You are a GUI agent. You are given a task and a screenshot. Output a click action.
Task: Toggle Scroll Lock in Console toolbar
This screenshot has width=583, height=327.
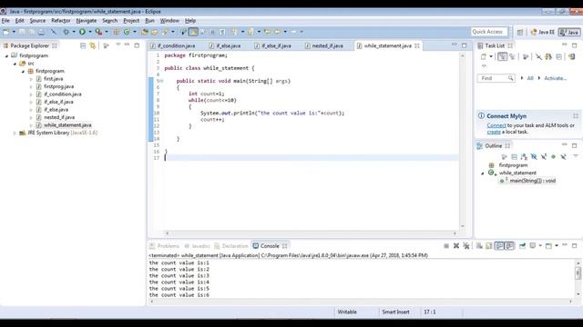click(489, 246)
